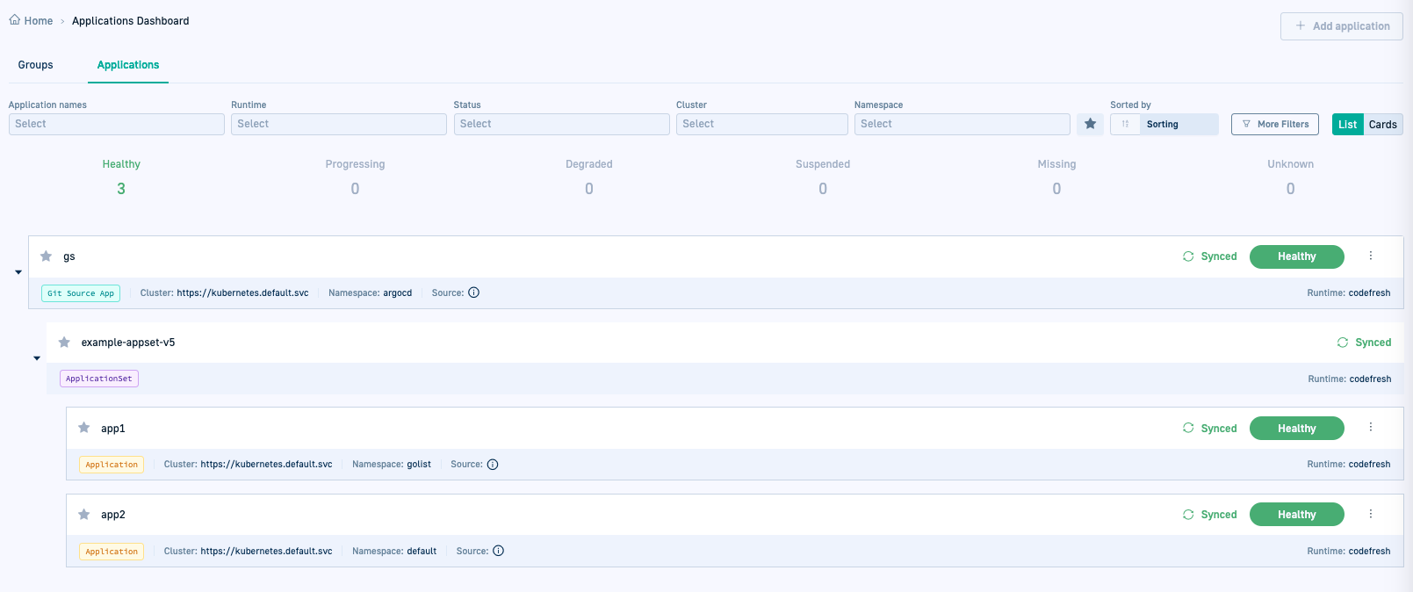The width and height of the screenshot is (1413, 592).
Task: Collapse the example-appset-v5 tree arrow
Action: (37, 358)
